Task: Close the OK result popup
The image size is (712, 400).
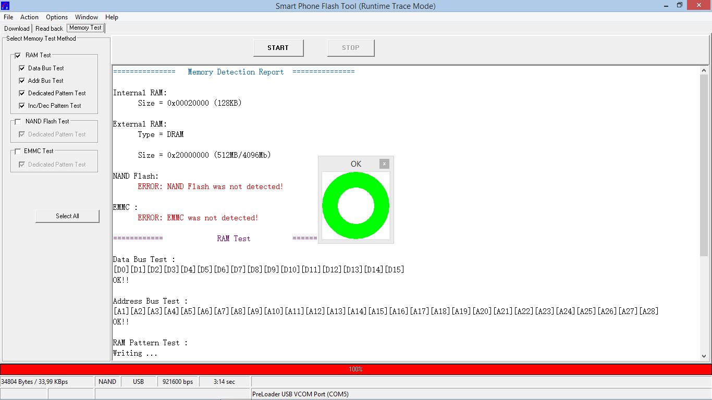Action: pos(384,164)
